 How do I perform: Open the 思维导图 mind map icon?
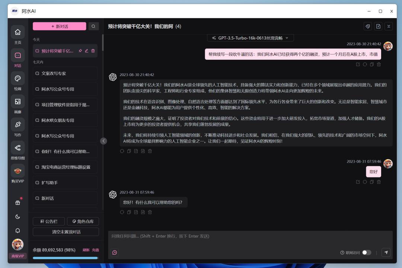(x=18, y=148)
